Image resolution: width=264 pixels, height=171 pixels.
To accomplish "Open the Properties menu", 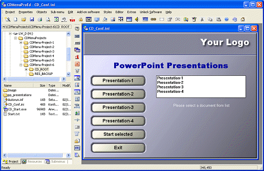I will (x=25, y=12).
